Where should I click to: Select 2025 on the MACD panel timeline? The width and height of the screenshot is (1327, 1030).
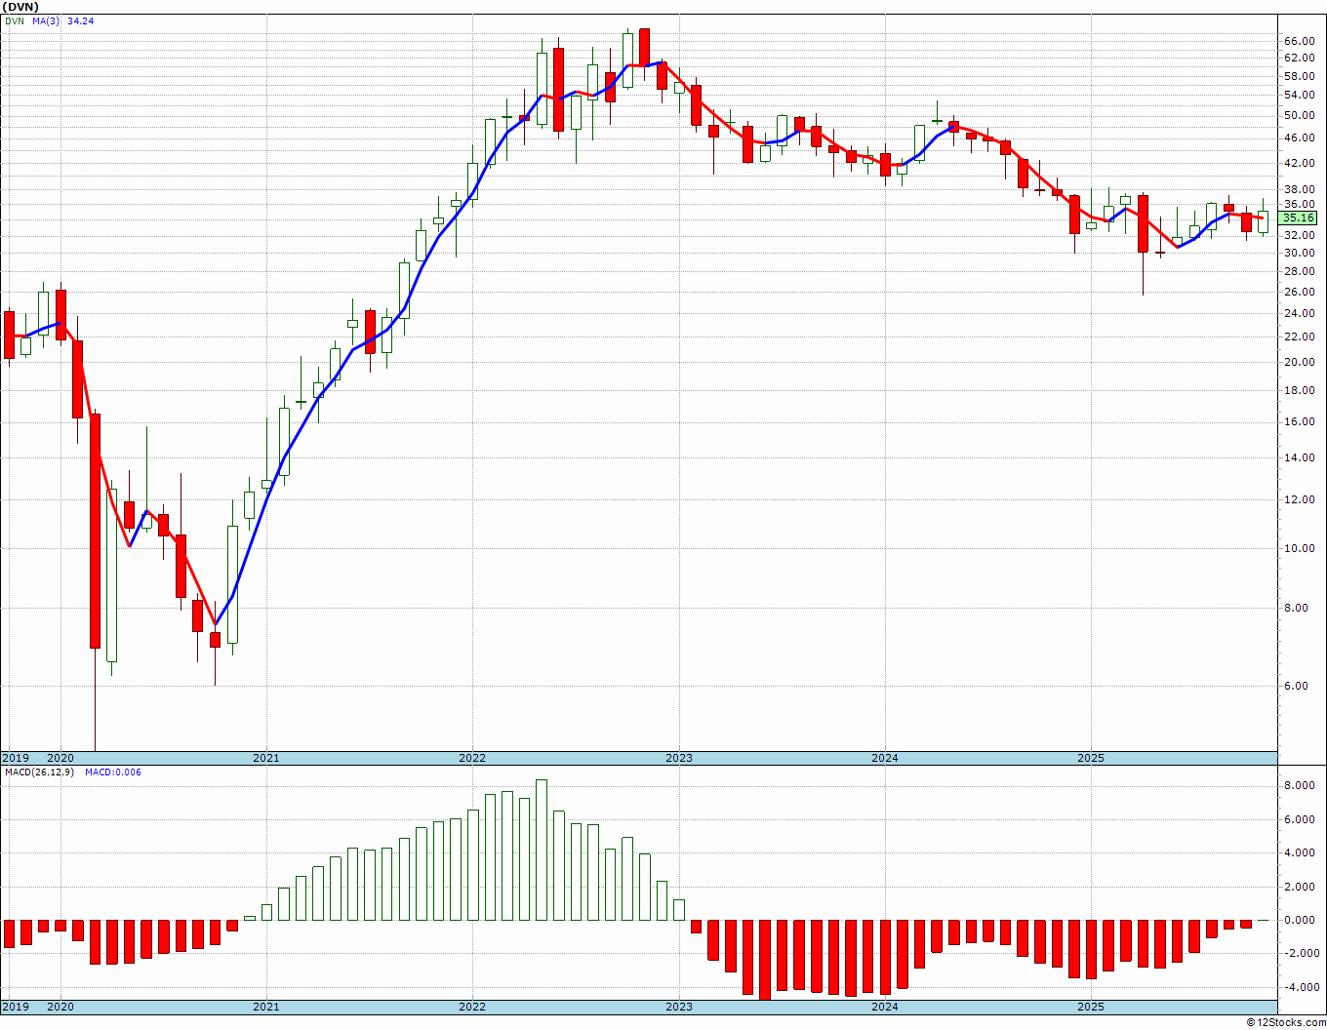(x=1091, y=1007)
